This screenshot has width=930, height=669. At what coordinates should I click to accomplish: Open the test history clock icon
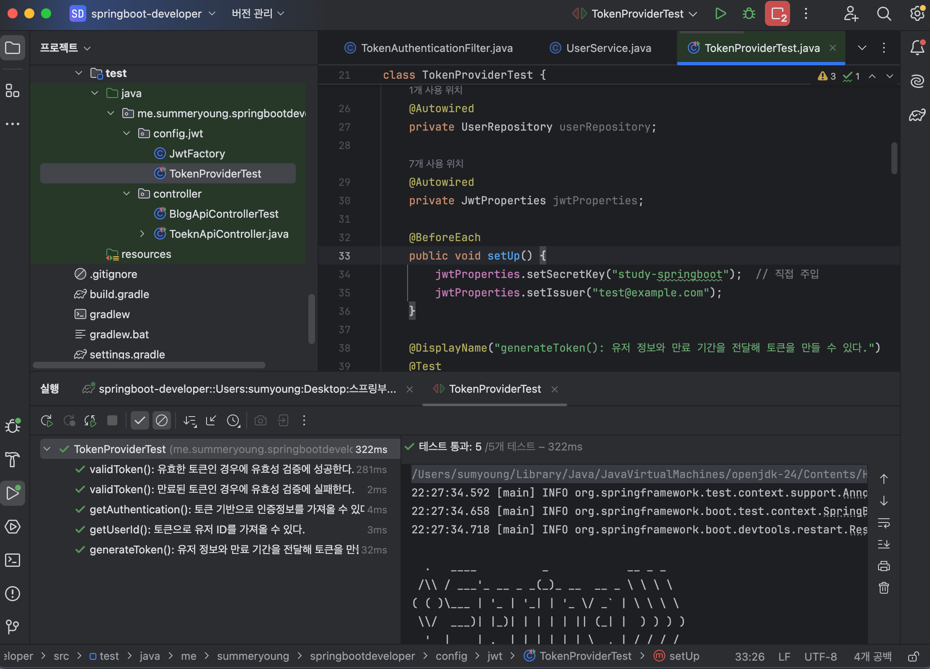click(233, 420)
